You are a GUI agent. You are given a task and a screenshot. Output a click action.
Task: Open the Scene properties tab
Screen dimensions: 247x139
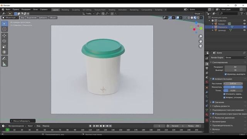[x=207, y=78]
